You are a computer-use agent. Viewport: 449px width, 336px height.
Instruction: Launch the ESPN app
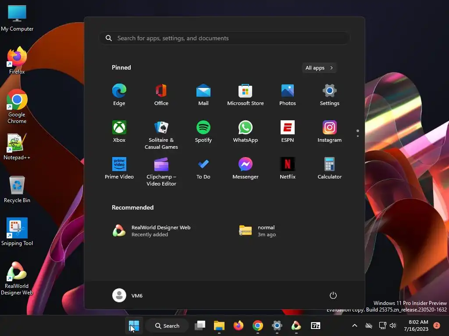click(288, 132)
